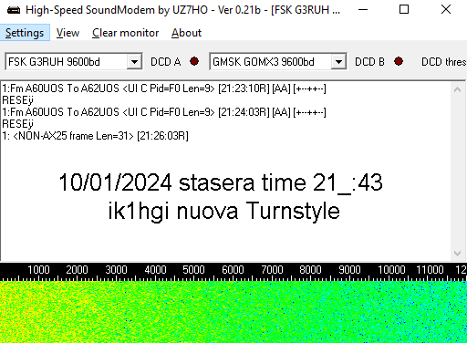This screenshot has width=467, height=343.
Task: Open the View menu
Action: [x=67, y=33]
